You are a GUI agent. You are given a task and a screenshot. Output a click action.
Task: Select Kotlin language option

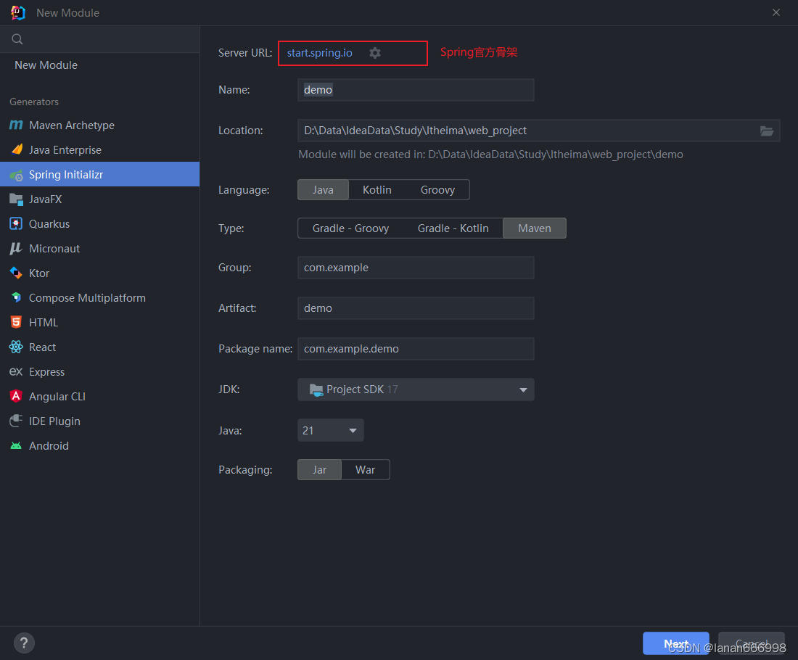click(x=377, y=190)
